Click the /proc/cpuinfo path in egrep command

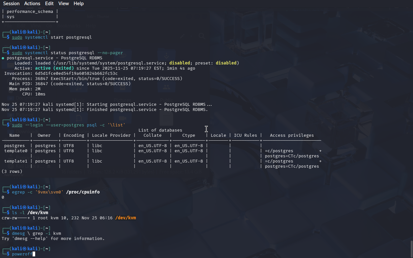pos(83,192)
